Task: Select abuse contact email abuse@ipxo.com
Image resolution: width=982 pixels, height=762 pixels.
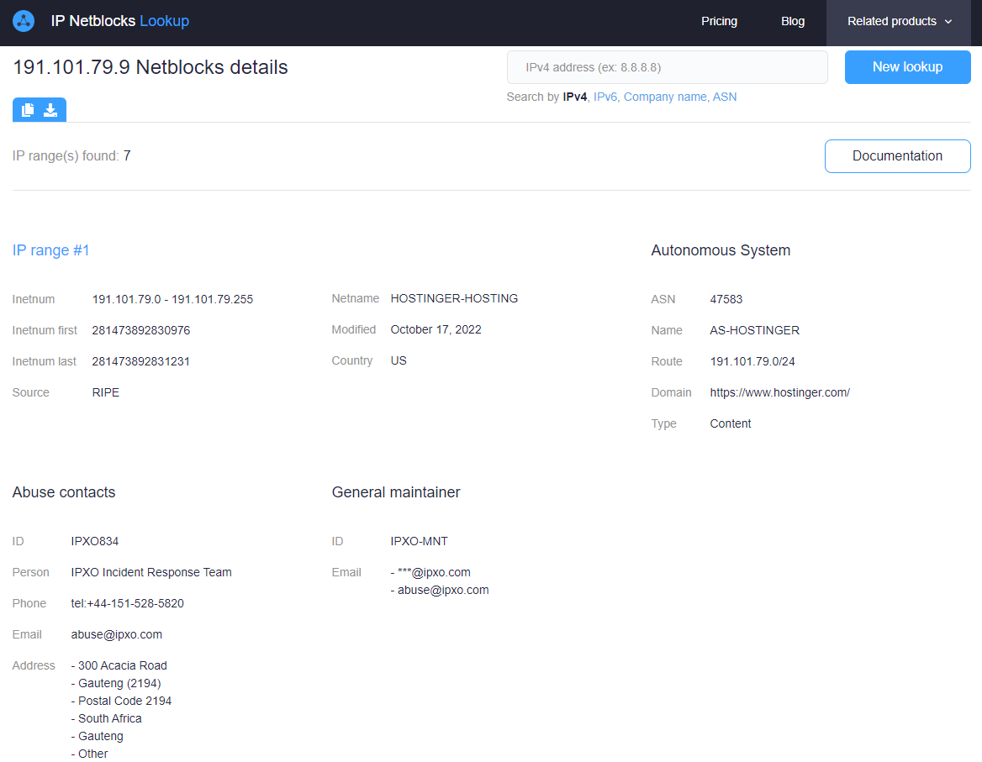Action: 117,634
